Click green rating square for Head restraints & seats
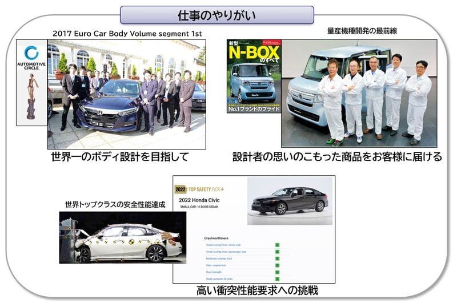Screen dimensions: 457x307 277,279
